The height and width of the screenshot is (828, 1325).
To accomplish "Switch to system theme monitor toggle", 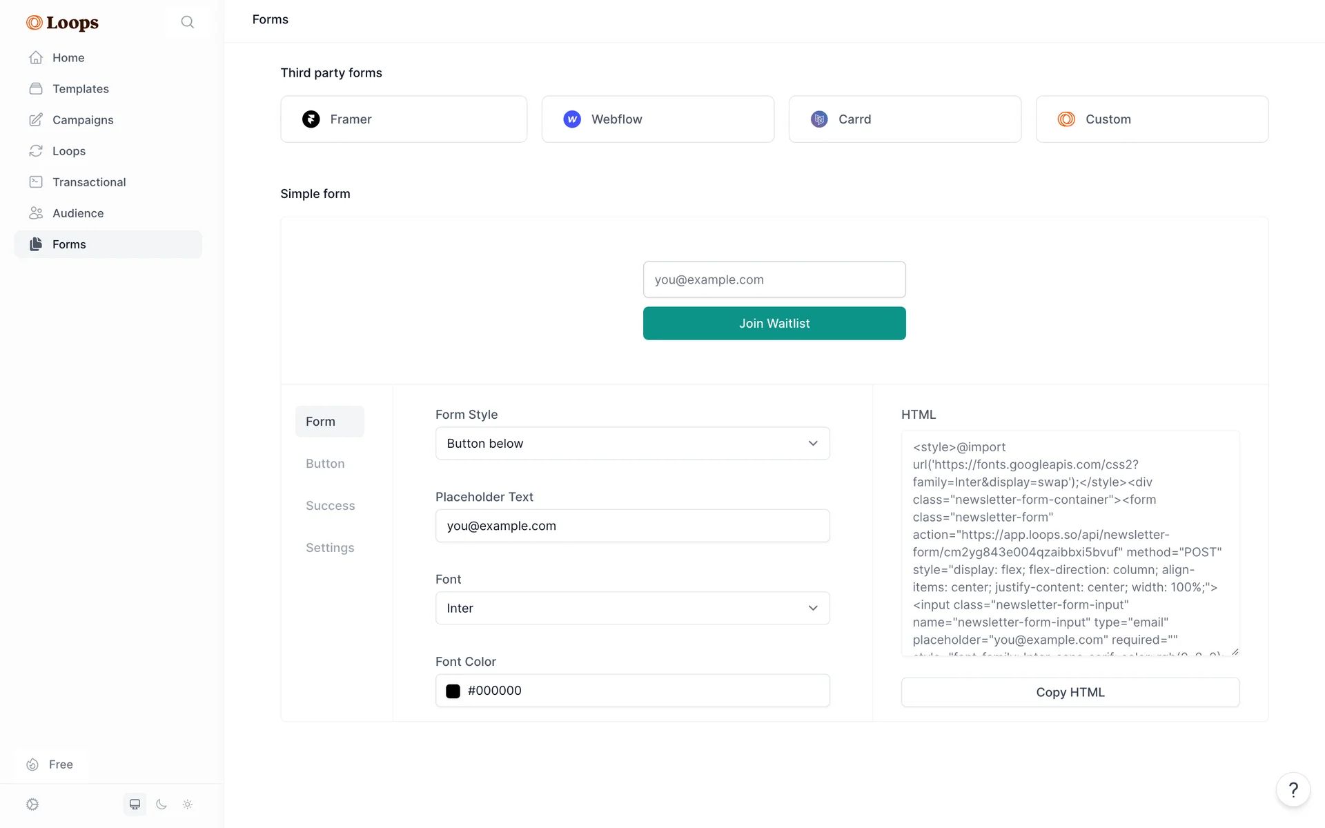I will pyautogui.click(x=135, y=805).
